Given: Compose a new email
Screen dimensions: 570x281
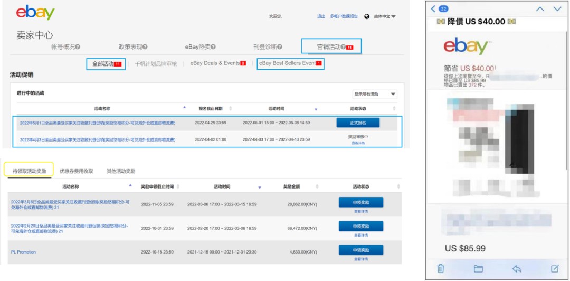Looking at the screenshot, I should coord(555,269).
